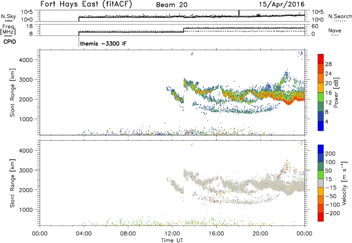Image resolution: width=352 pixels, height=243 pixels.
Task: Click the 'Fort Hays East (fitACF)' title
Action: coord(86,4)
